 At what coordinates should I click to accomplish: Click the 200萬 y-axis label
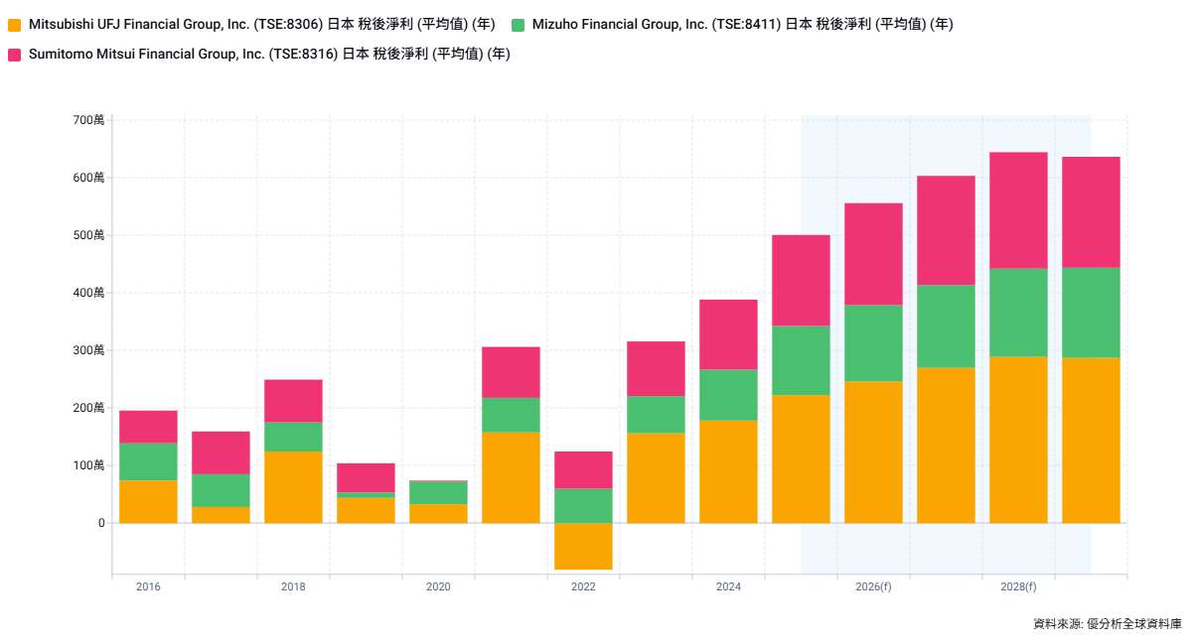tap(88, 408)
